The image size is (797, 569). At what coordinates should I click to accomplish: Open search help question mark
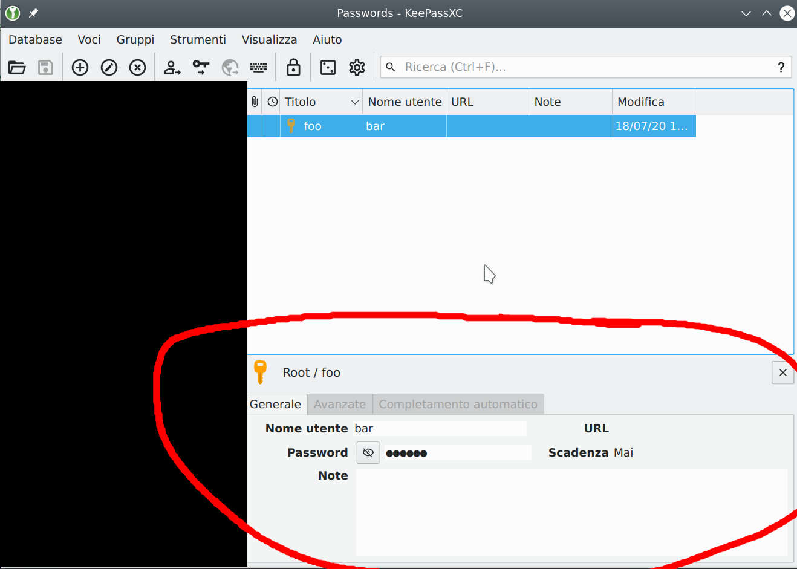coord(781,67)
